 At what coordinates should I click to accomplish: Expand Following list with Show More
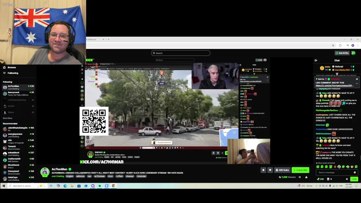click(x=8, y=118)
